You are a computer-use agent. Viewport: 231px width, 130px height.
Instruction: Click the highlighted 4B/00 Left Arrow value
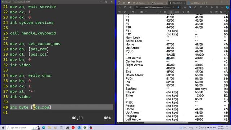[170, 58]
